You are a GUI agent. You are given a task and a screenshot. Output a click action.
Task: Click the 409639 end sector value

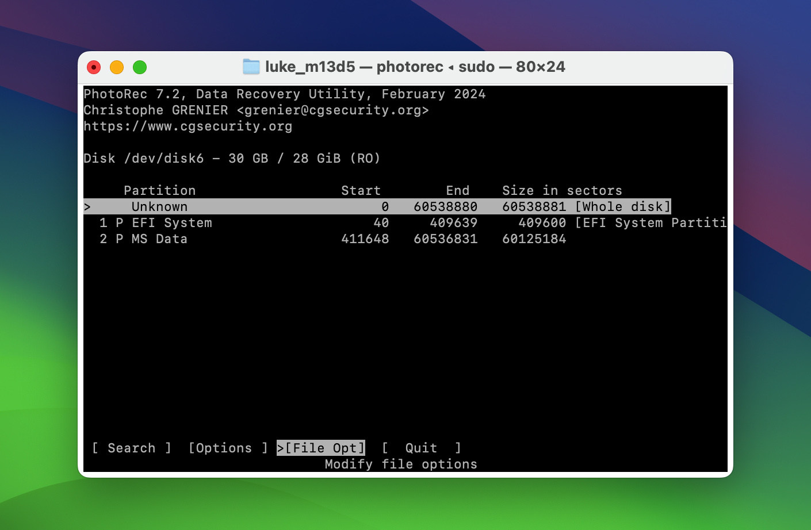[x=454, y=222]
